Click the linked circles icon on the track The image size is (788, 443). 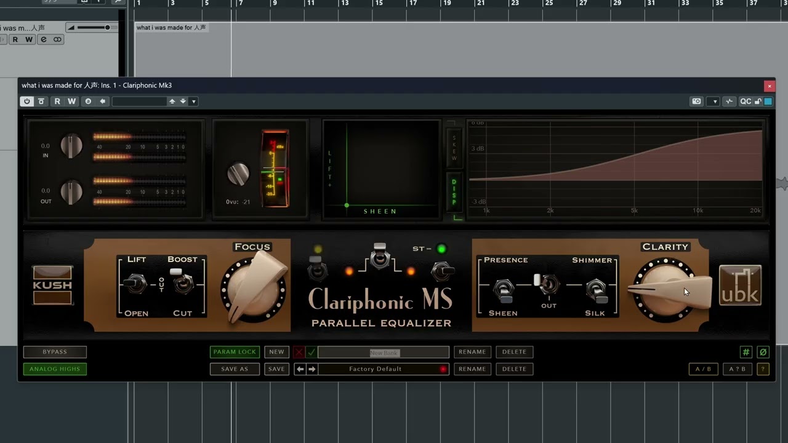pyautogui.click(x=57, y=39)
